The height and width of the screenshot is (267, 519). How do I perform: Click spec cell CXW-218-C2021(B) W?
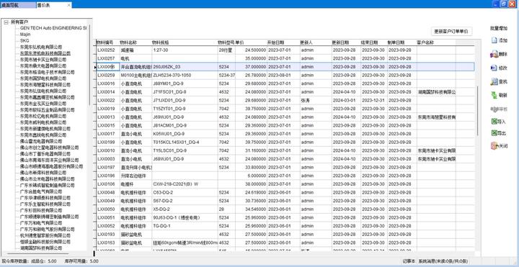(185, 184)
